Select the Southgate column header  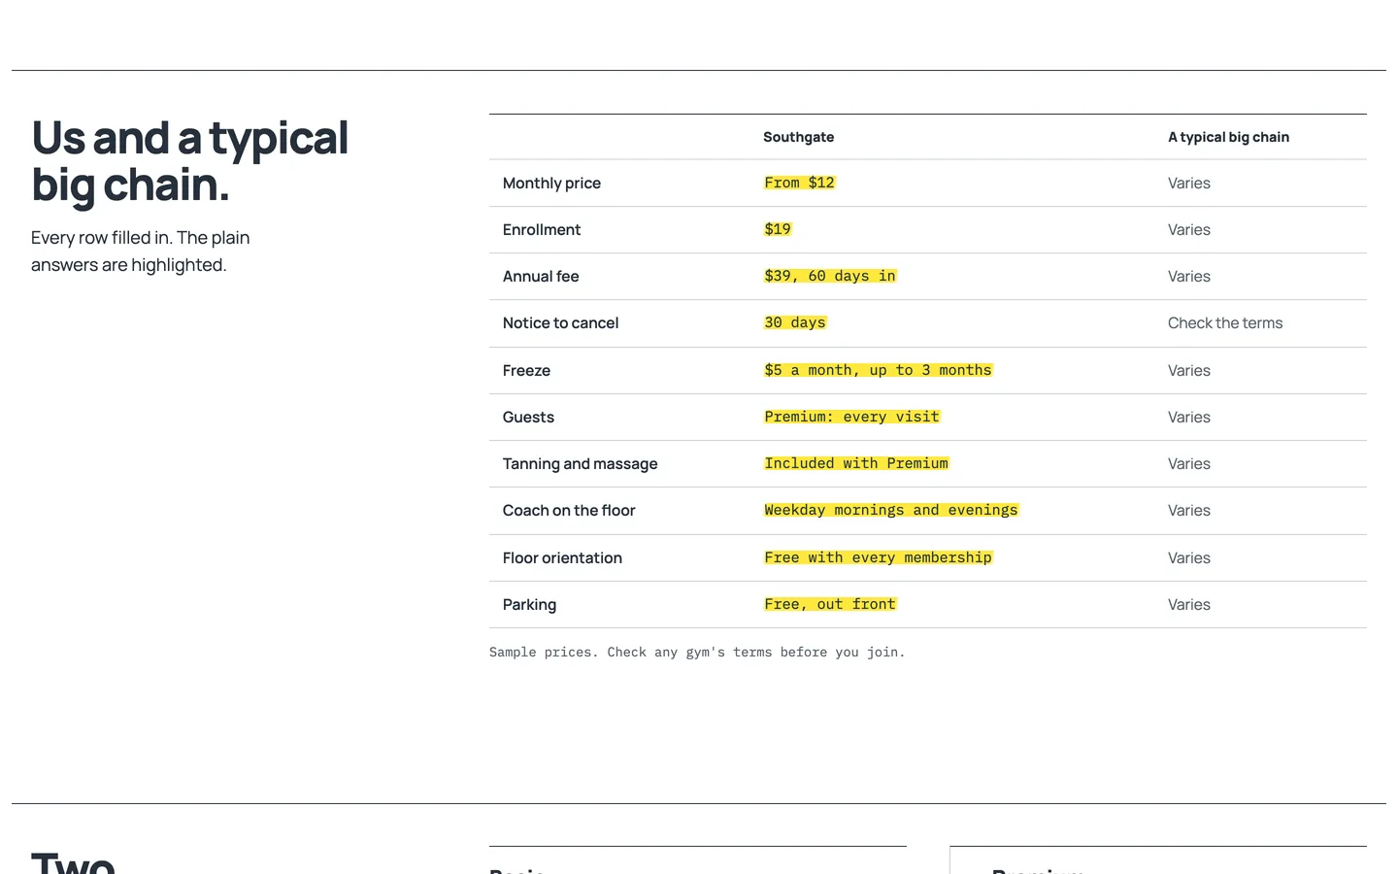(x=798, y=137)
